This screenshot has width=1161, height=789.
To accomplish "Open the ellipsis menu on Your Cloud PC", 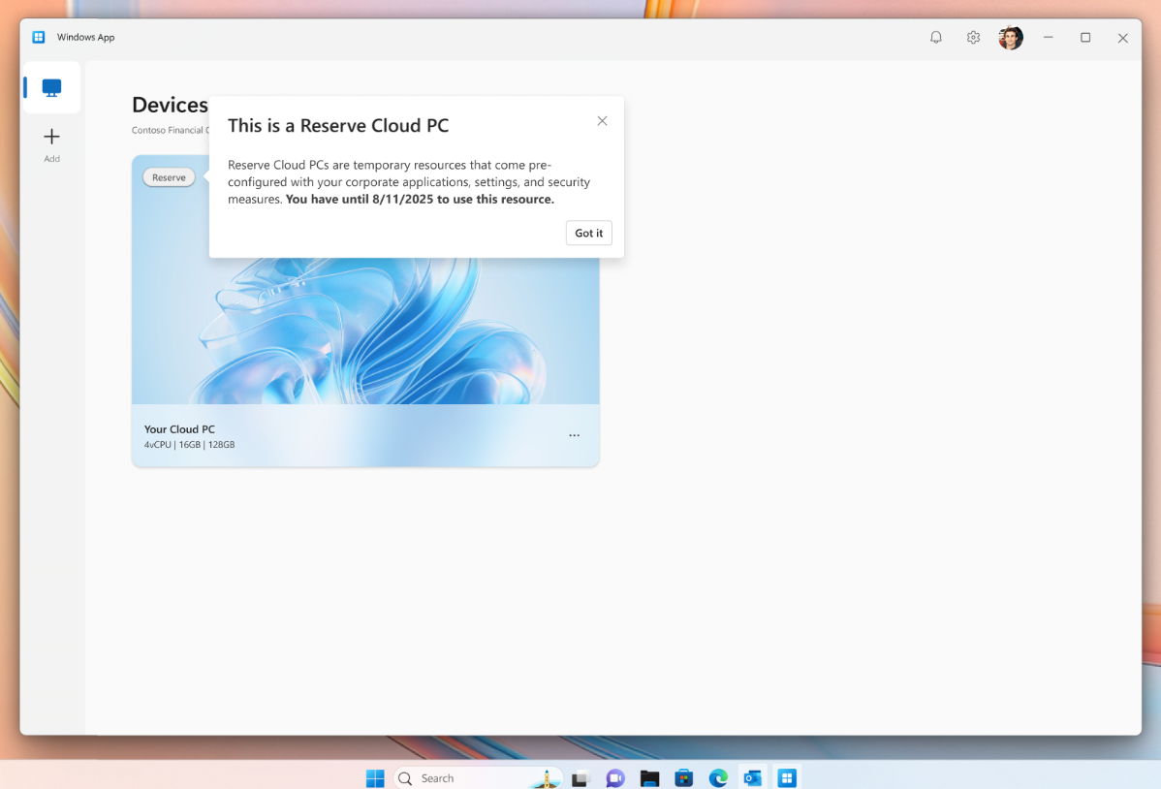I will tap(574, 435).
